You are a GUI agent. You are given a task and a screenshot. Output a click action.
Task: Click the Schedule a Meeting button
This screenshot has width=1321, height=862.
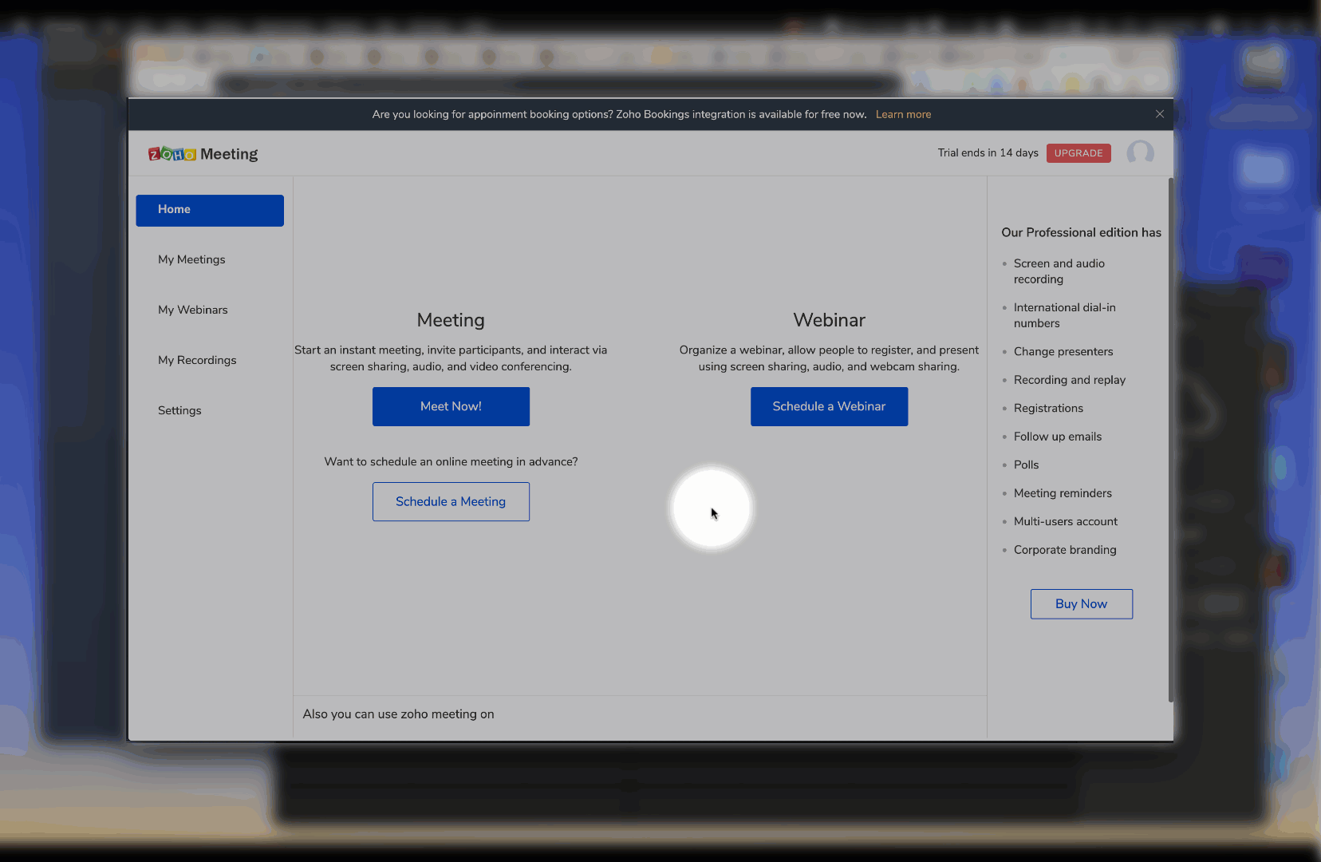coord(451,501)
